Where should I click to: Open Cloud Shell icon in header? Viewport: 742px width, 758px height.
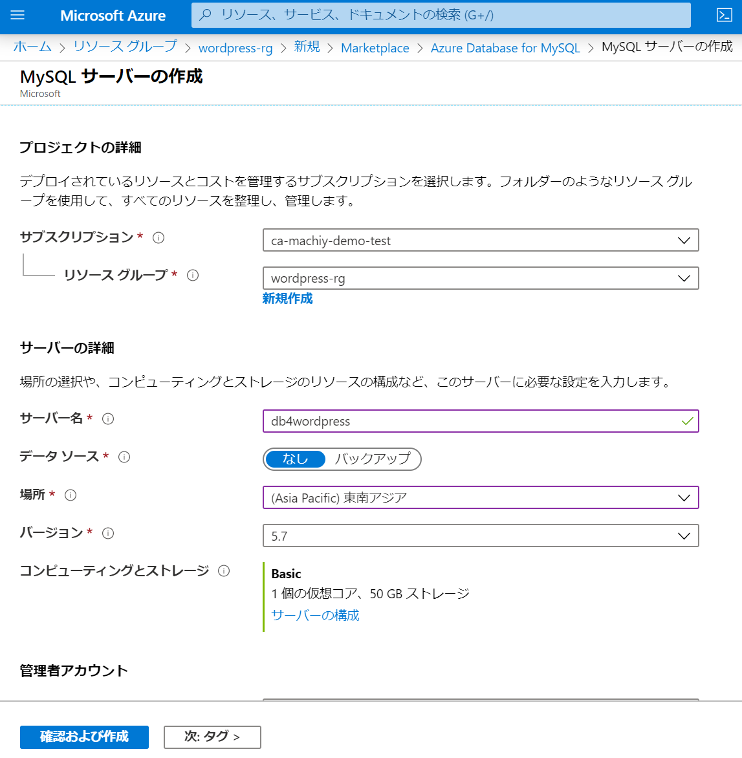[724, 15]
